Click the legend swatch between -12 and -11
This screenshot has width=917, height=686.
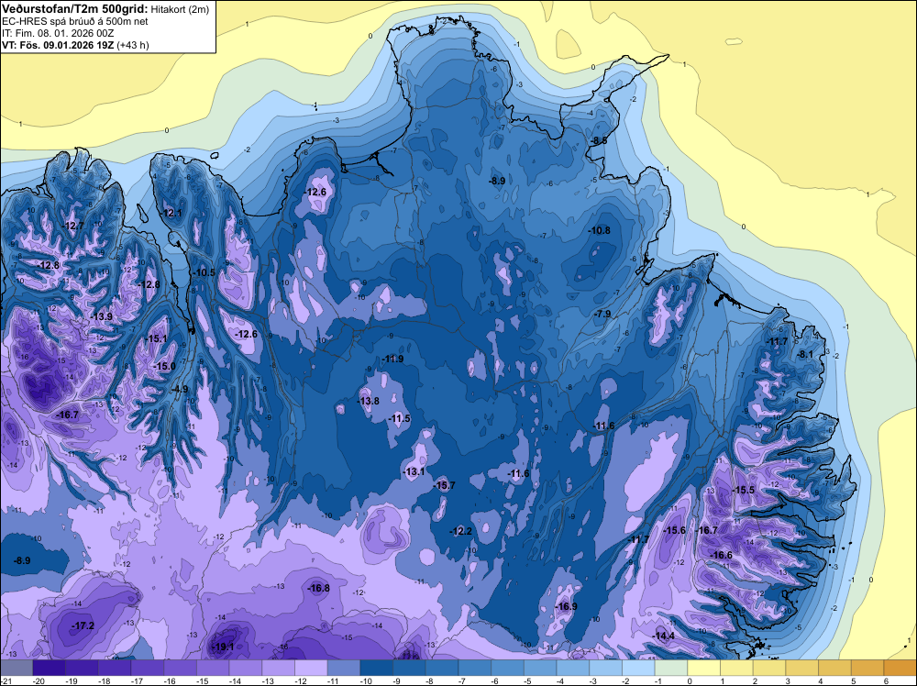tap(311, 668)
